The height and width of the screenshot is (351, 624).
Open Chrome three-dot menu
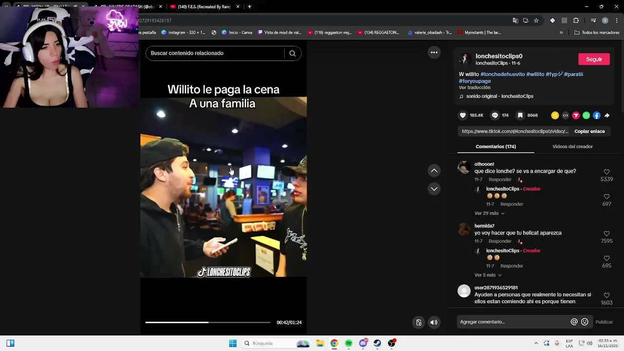(x=616, y=20)
